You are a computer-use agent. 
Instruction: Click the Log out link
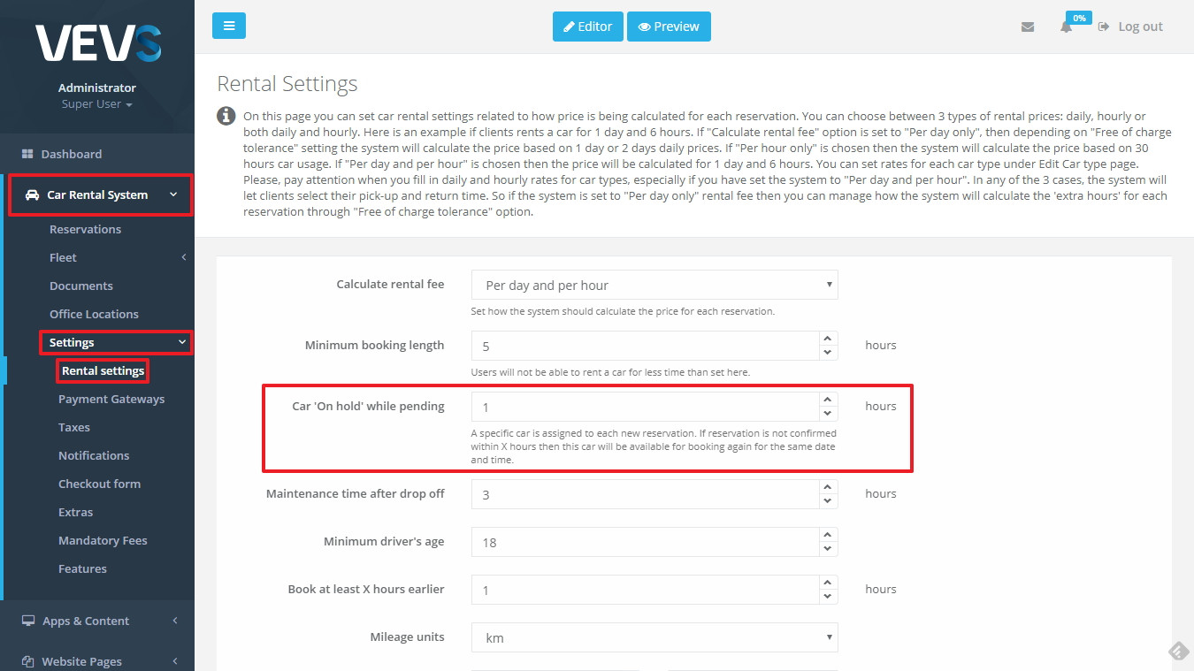(1130, 27)
